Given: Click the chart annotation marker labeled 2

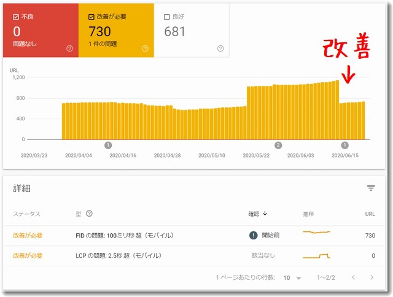Looking at the screenshot, I should (278, 145).
